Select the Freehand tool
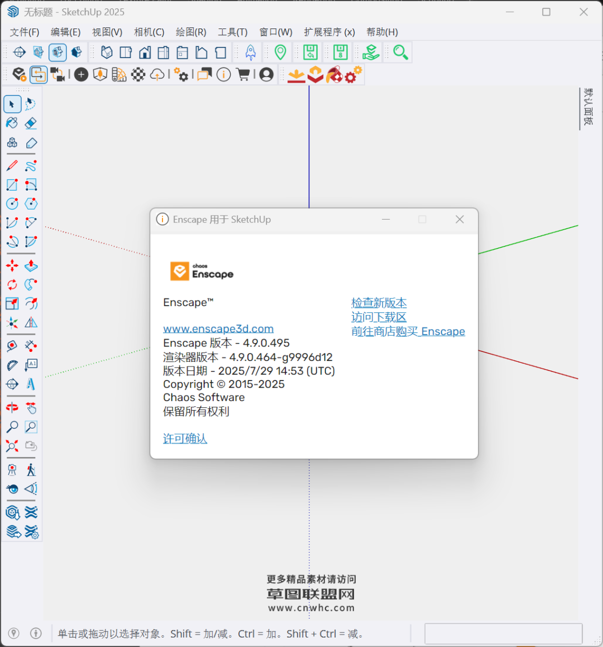The height and width of the screenshot is (647, 603). point(31,166)
